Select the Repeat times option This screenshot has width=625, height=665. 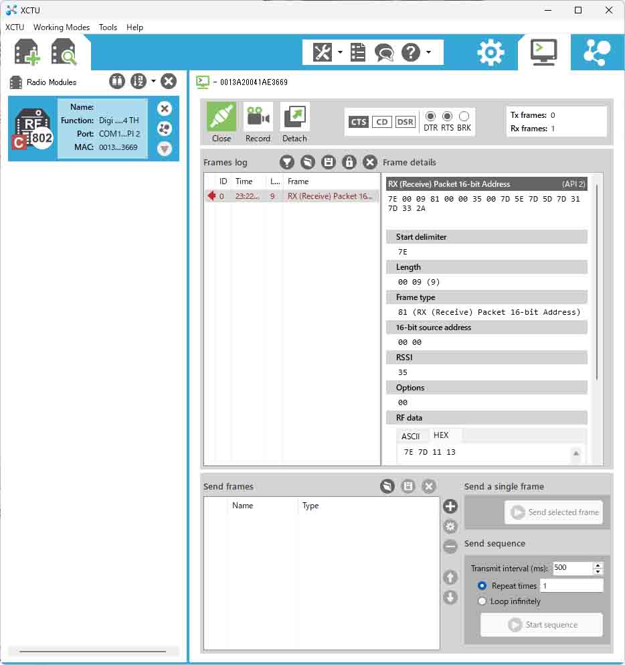click(482, 586)
